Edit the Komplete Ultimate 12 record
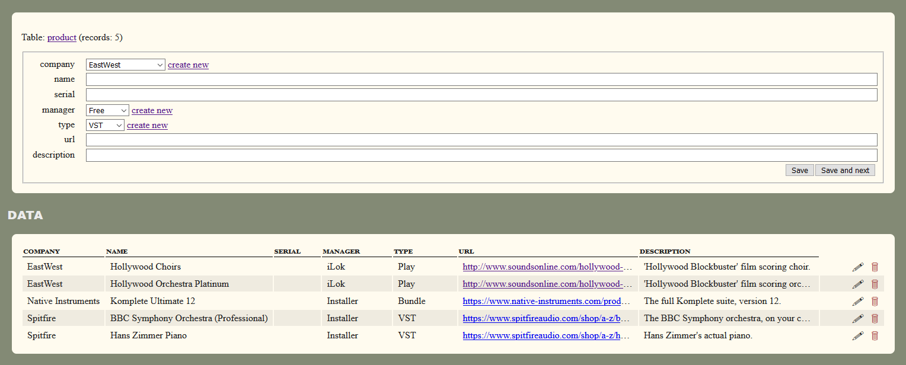The width and height of the screenshot is (906, 365). click(x=857, y=301)
